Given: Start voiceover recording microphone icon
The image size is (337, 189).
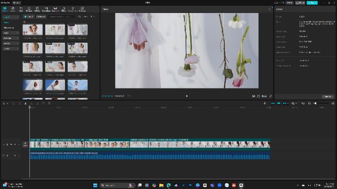Looking at the screenshot, I should click(265, 103).
